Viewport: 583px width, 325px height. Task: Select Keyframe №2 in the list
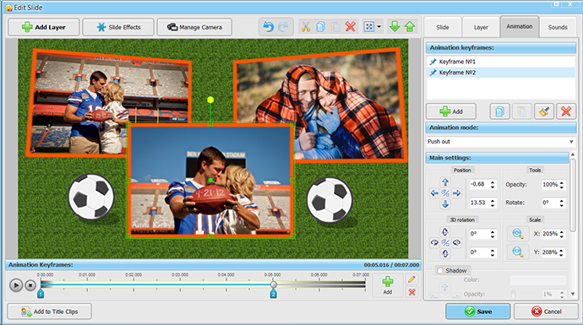[501, 73]
